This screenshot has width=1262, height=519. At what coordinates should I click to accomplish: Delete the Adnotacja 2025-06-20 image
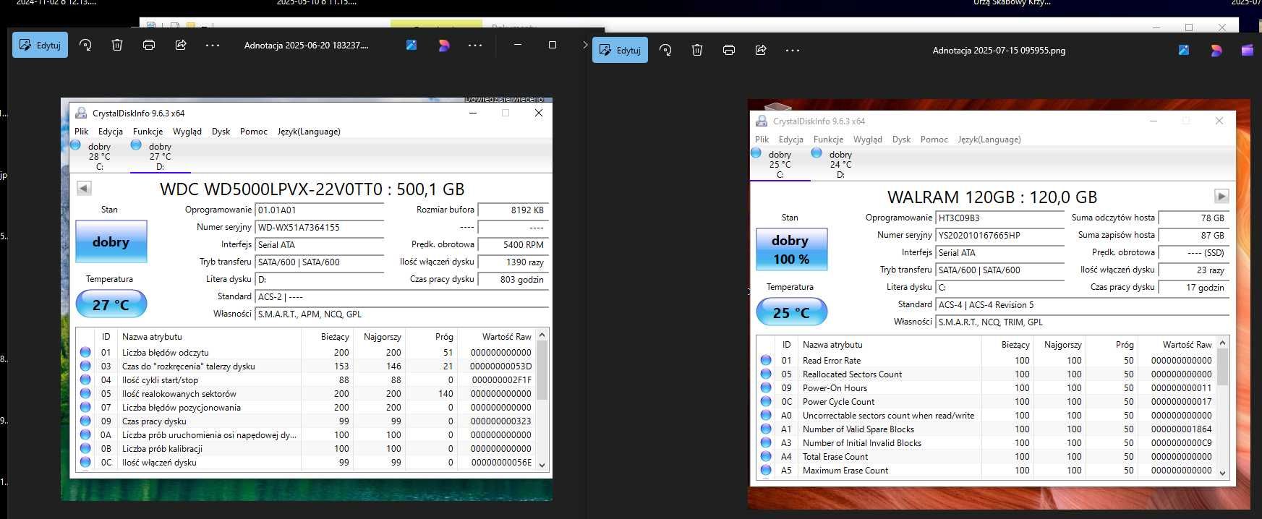point(117,45)
